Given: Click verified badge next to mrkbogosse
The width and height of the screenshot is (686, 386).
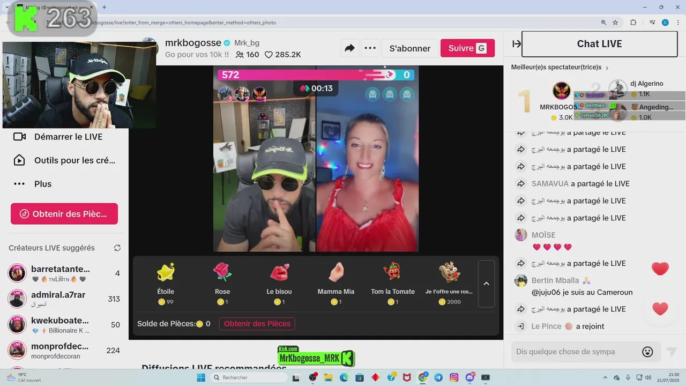Looking at the screenshot, I should click(x=227, y=43).
